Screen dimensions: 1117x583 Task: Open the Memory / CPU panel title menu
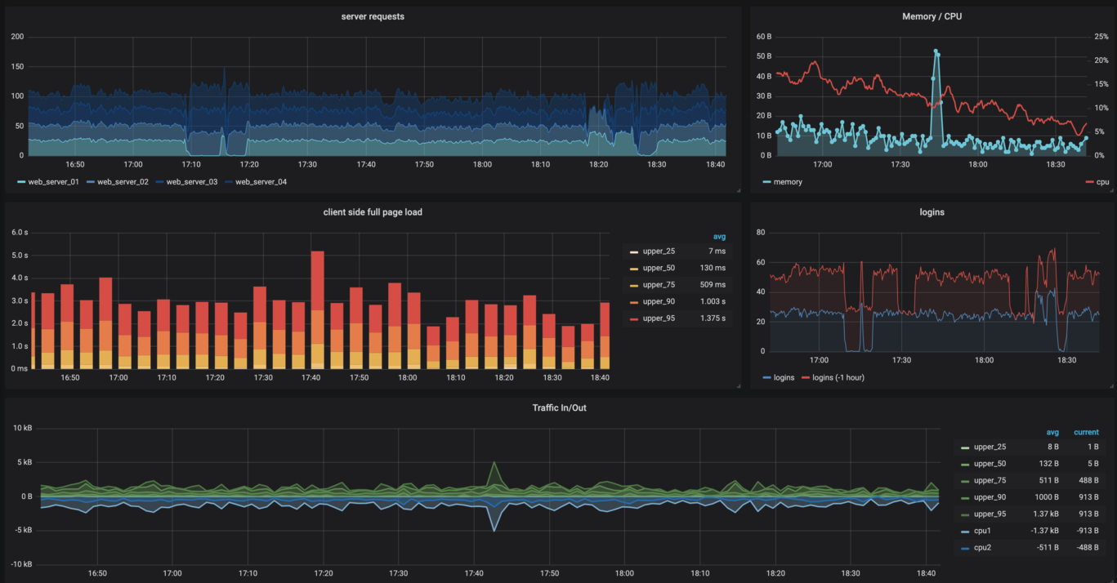pyautogui.click(x=932, y=16)
